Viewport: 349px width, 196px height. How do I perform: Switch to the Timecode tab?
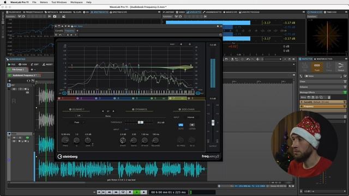pyautogui.click(x=330, y=12)
